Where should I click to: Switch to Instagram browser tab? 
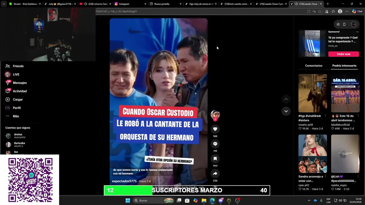coord(131,4)
